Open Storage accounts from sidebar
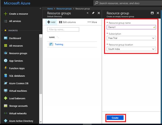The image size is (162, 125). (x=18, y=106)
